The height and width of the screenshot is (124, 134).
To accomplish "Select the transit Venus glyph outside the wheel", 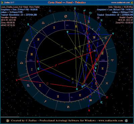I will coord(113,33).
